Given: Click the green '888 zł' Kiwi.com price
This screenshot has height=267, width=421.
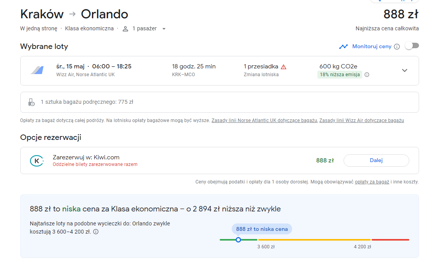Looking at the screenshot, I should pos(325,160).
